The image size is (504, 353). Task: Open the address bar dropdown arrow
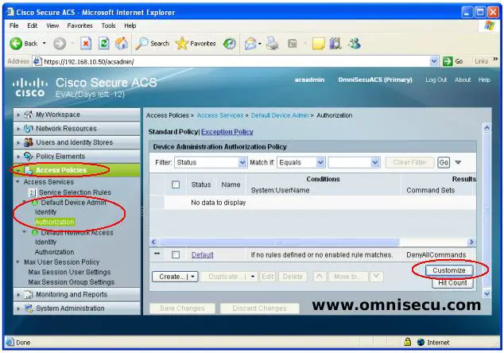point(433,61)
